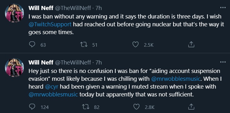Share the first tweet via share icon
Viewport: 230px width, 113px height.
point(191,44)
